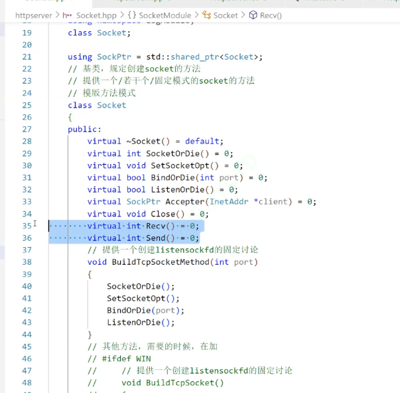Select line 35 via its line number

click(27, 226)
